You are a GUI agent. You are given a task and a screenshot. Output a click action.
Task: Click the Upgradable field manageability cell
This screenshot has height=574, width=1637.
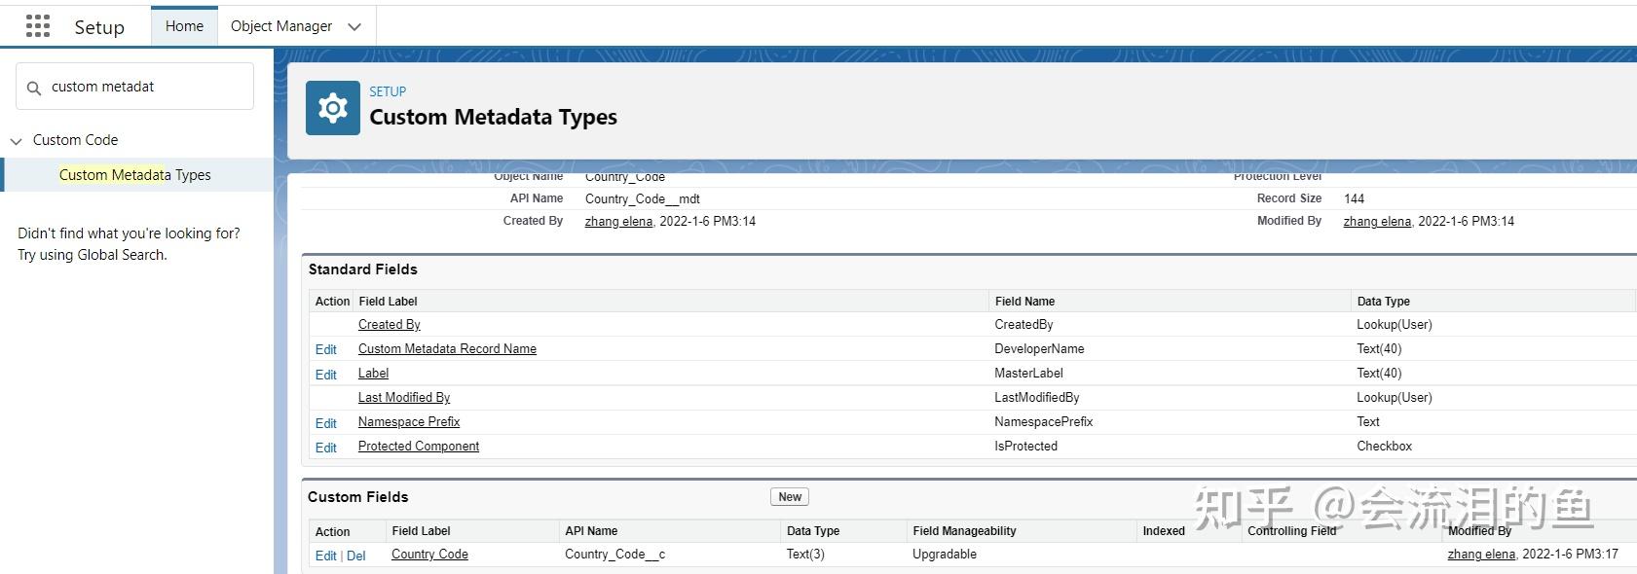pyautogui.click(x=945, y=555)
